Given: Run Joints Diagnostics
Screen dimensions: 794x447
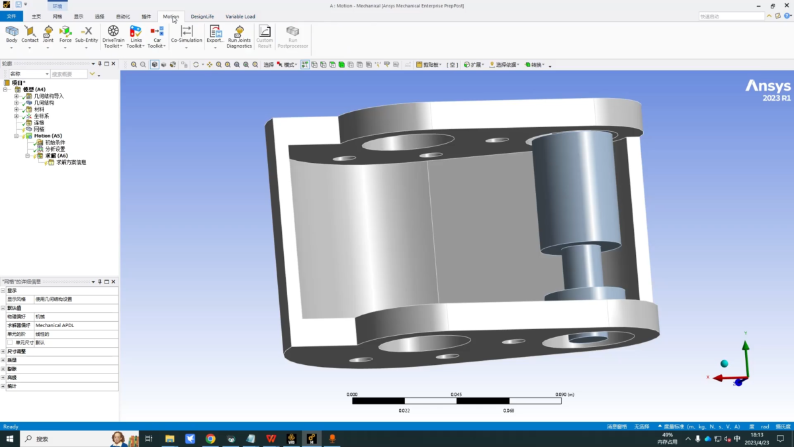Looking at the screenshot, I should [240, 37].
